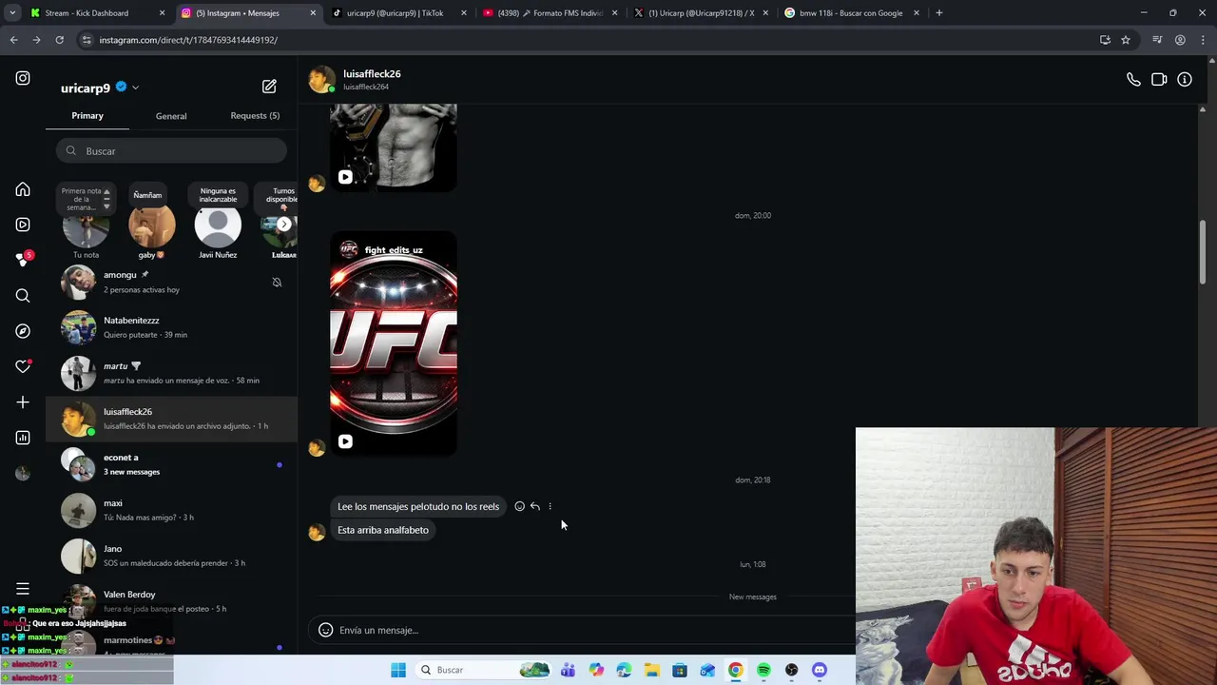Open the Jano conversation
1217x685 pixels.
coord(171,557)
